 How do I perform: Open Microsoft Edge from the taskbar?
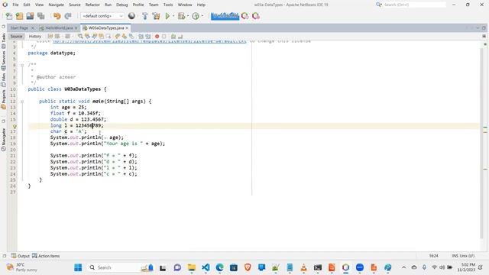pyautogui.click(x=219, y=267)
